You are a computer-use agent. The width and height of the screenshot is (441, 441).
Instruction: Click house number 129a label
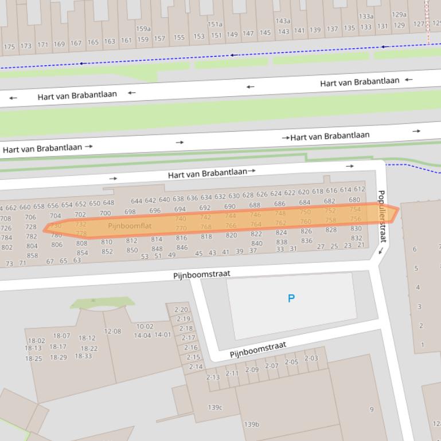tap(399, 15)
